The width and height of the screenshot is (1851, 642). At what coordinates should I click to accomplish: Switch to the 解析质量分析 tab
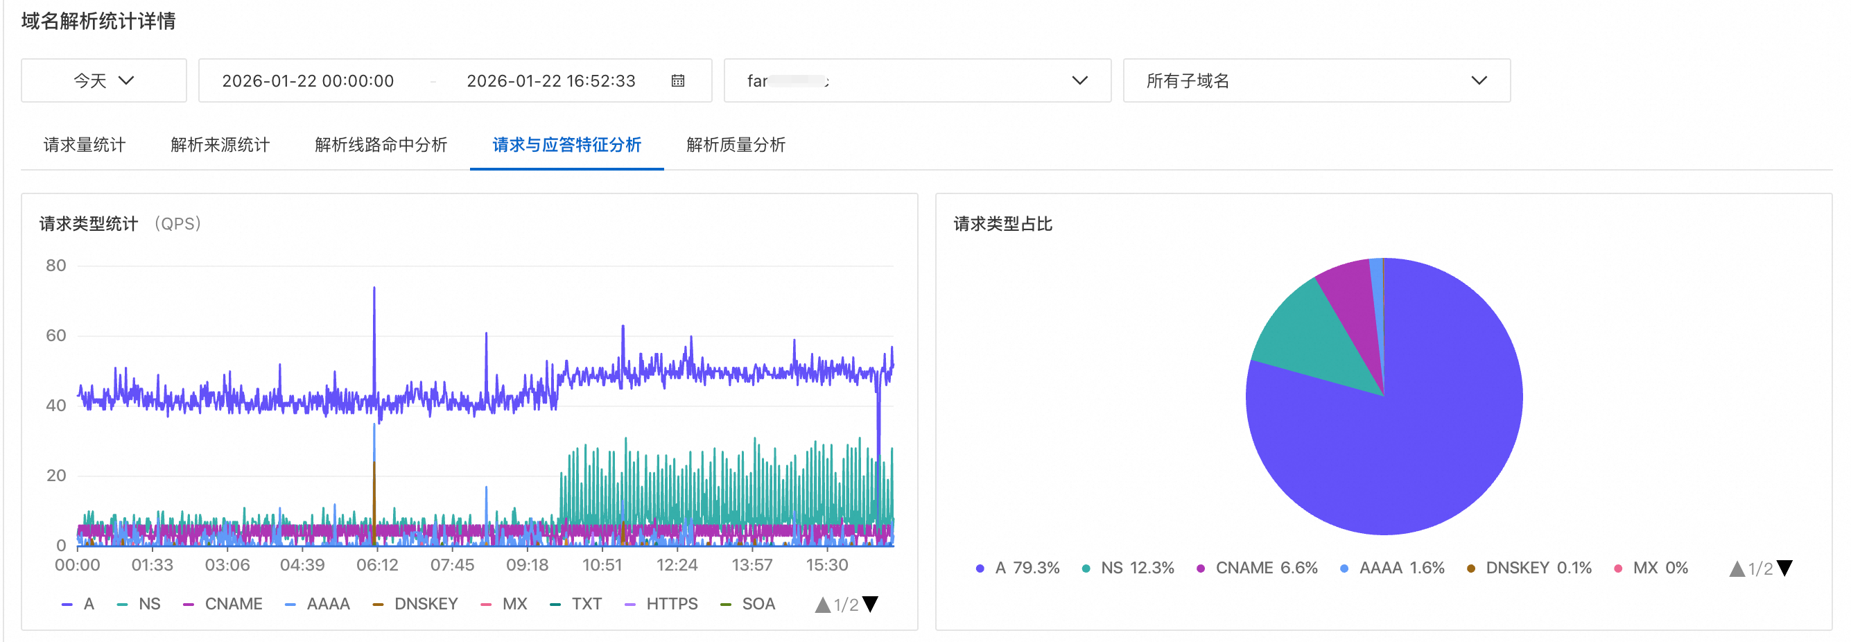pyautogui.click(x=736, y=144)
